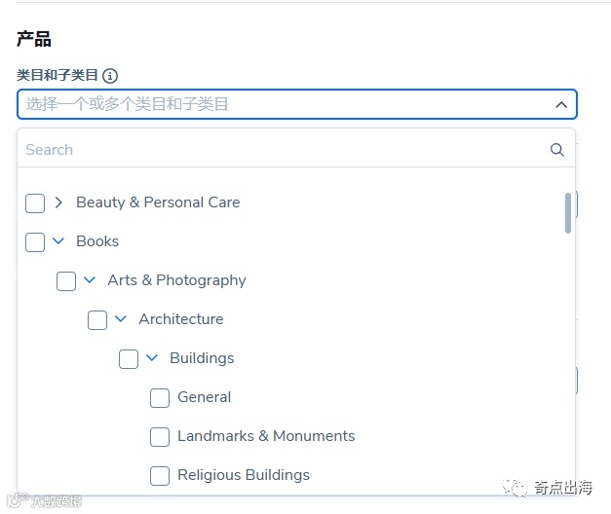
Task: Select the Arts & Photography checkbox
Action: (x=66, y=281)
